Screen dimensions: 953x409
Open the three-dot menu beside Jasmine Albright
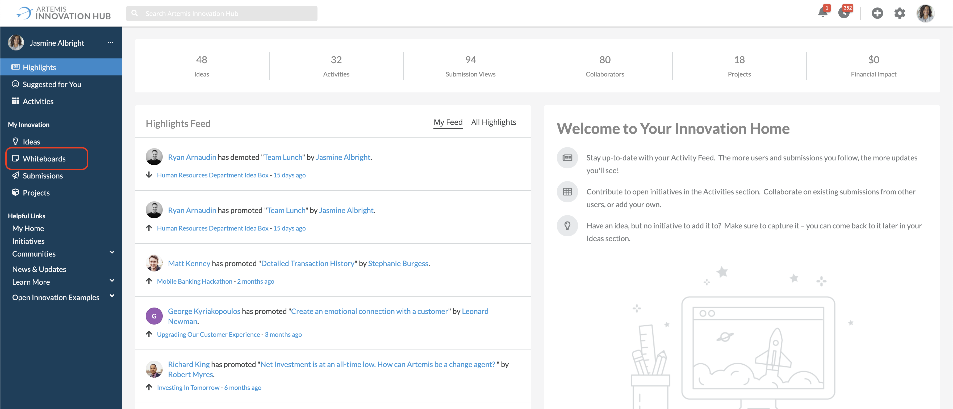110,42
